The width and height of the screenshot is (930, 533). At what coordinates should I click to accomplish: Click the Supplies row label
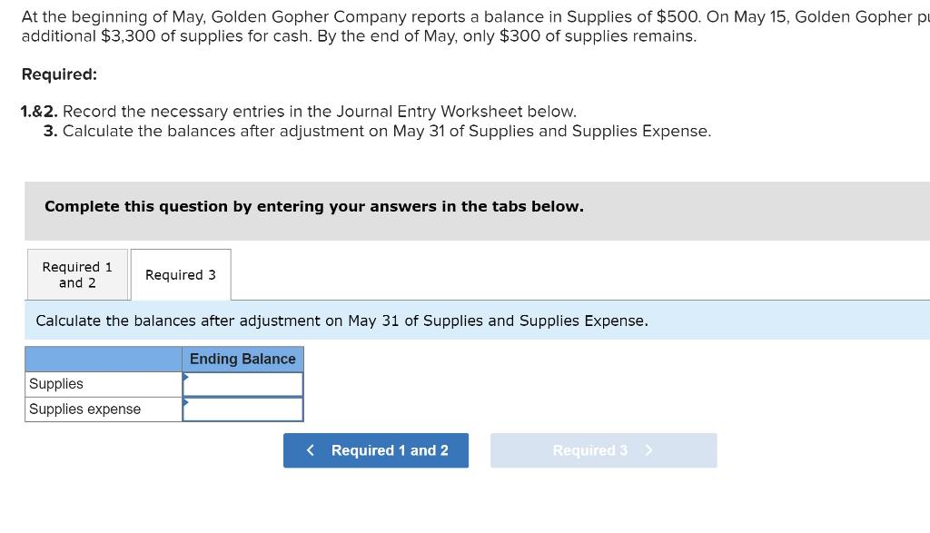click(56, 383)
